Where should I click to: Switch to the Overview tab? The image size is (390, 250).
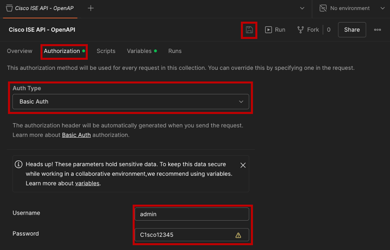tap(20, 51)
